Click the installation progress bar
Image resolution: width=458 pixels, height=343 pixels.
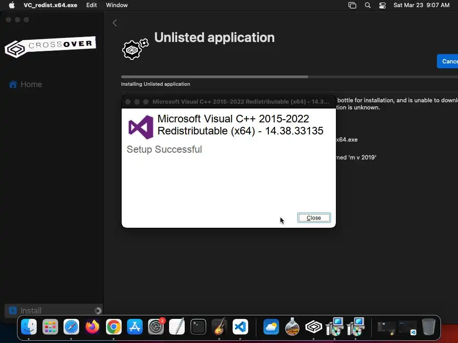(x=289, y=77)
